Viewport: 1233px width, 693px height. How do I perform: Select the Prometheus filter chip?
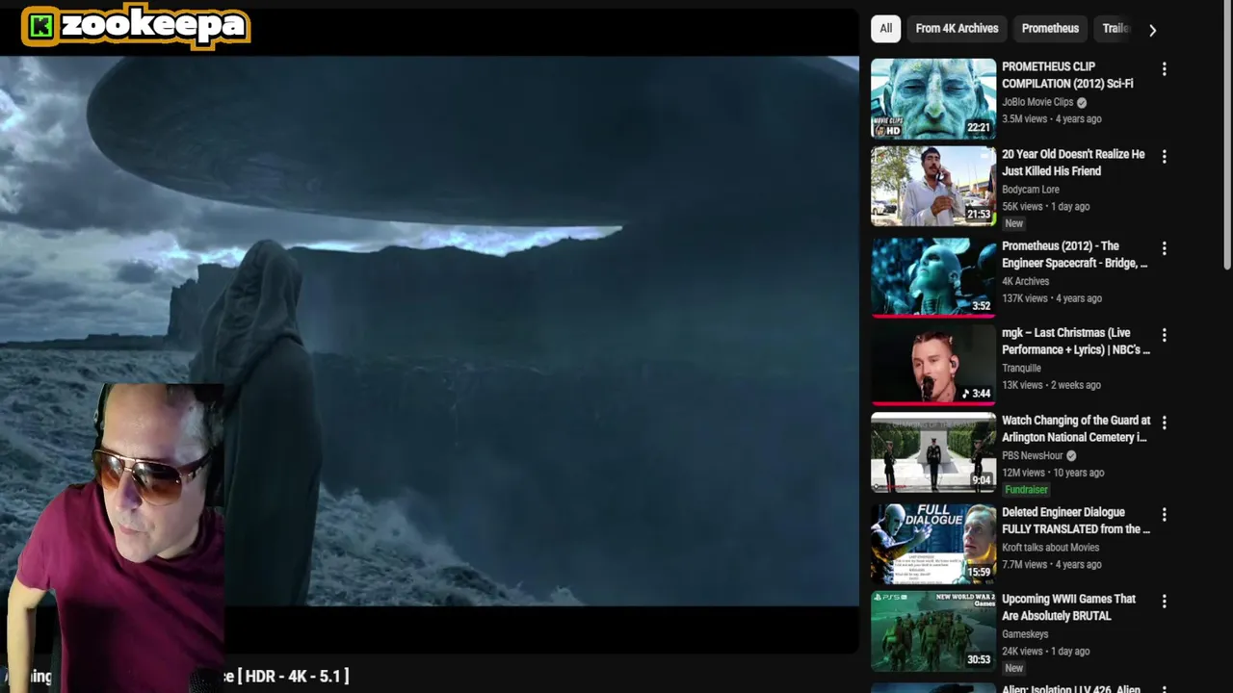[x=1050, y=29]
